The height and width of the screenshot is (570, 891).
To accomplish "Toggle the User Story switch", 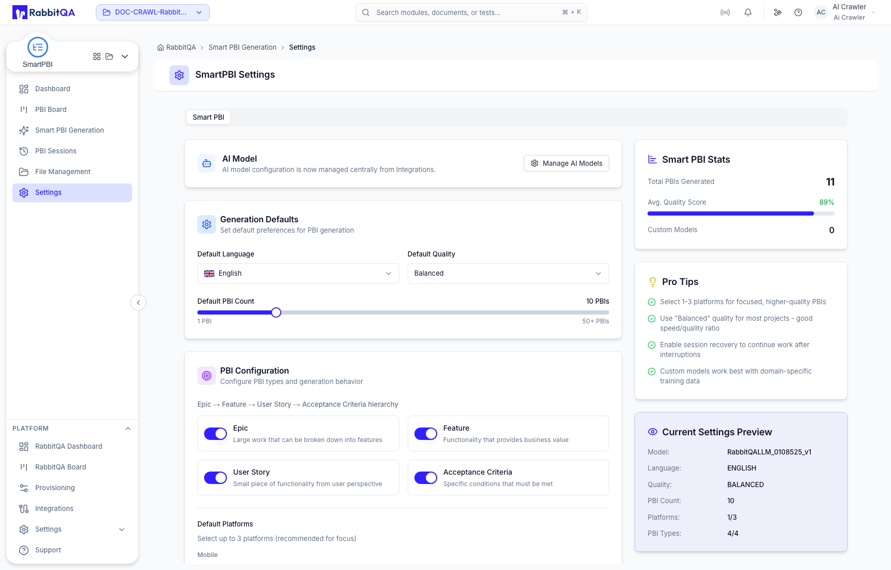I will (x=215, y=478).
